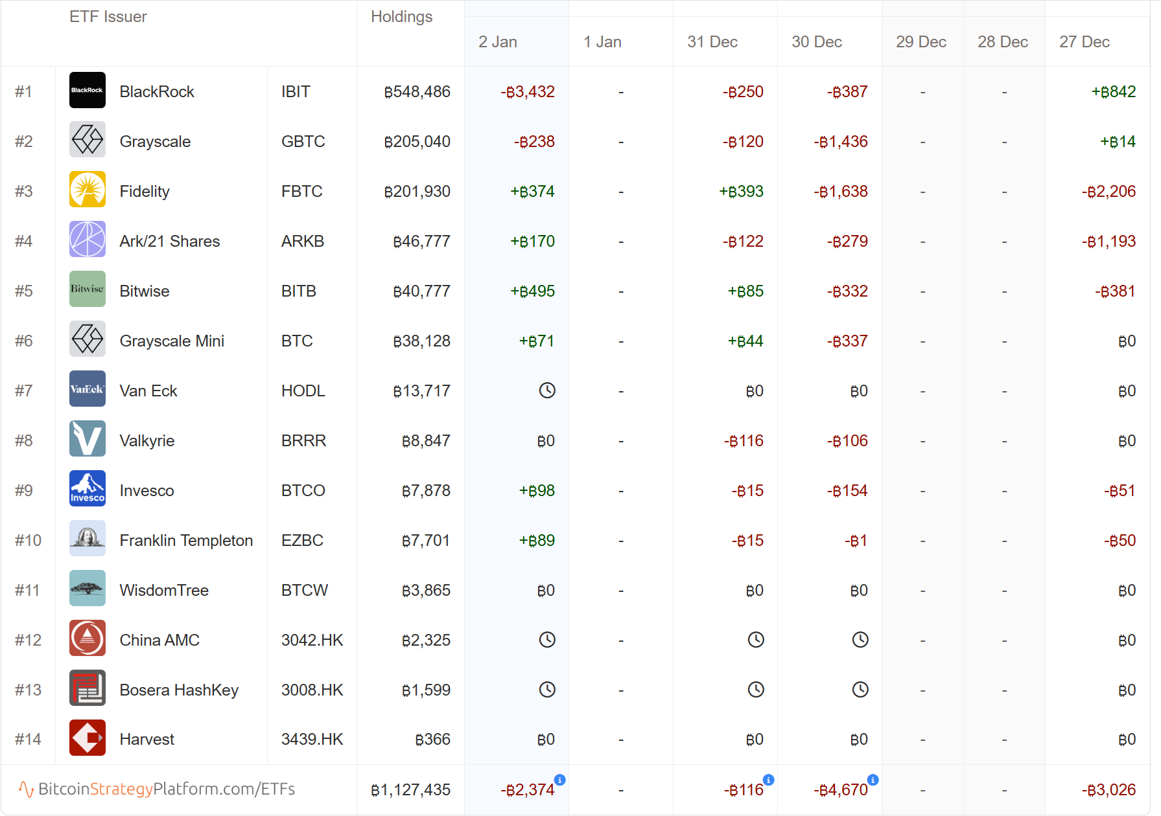Click the Invesco mountain logo

pyautogui.click(x=87, y=489)
